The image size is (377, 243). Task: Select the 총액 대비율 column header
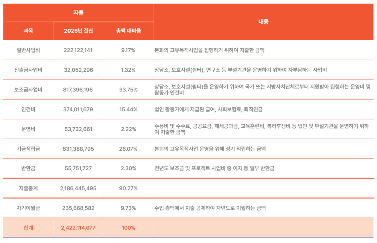[x=128, y=31]
